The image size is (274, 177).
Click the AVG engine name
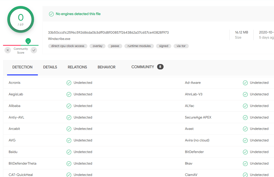[12, 140]
